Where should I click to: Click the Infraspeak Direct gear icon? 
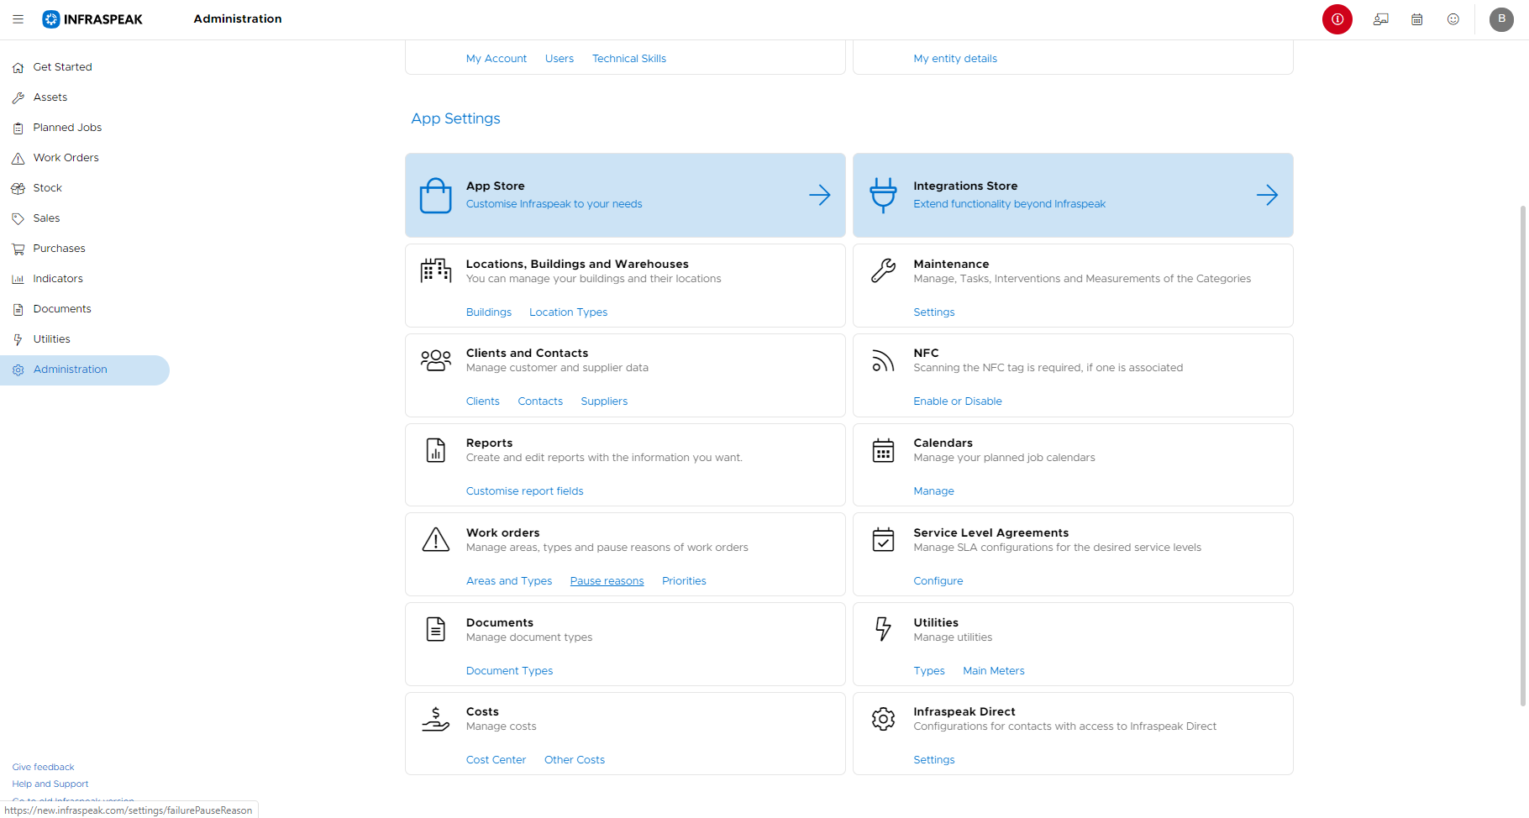pos(883,719)
